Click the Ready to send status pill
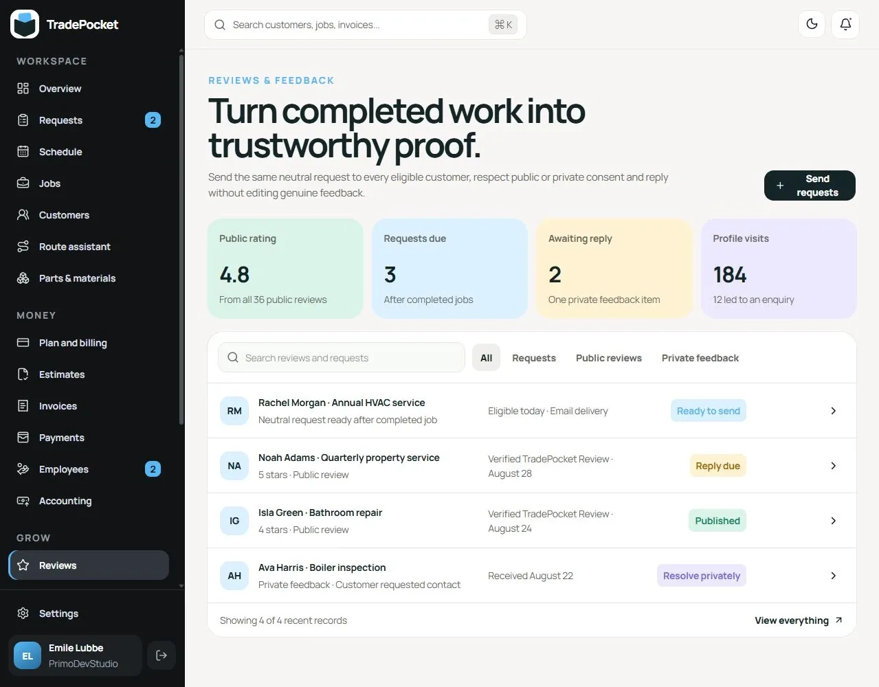 click(x=709, y=411)
